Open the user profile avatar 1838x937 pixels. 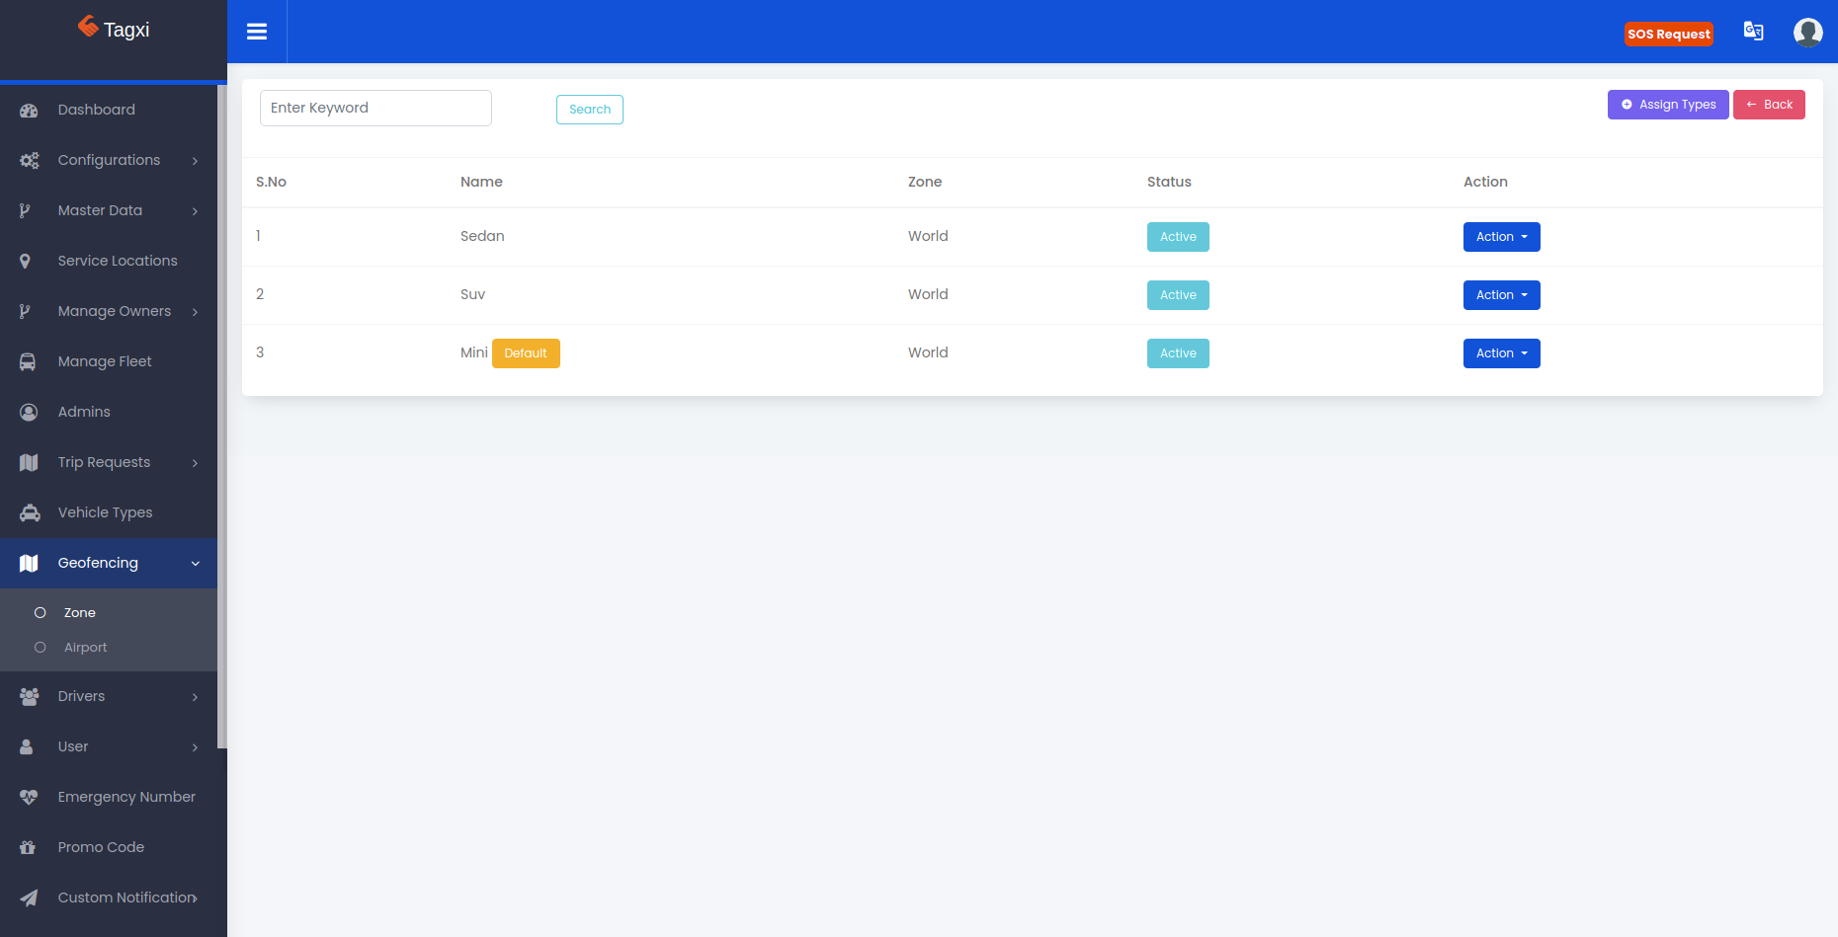[1807, 33]
